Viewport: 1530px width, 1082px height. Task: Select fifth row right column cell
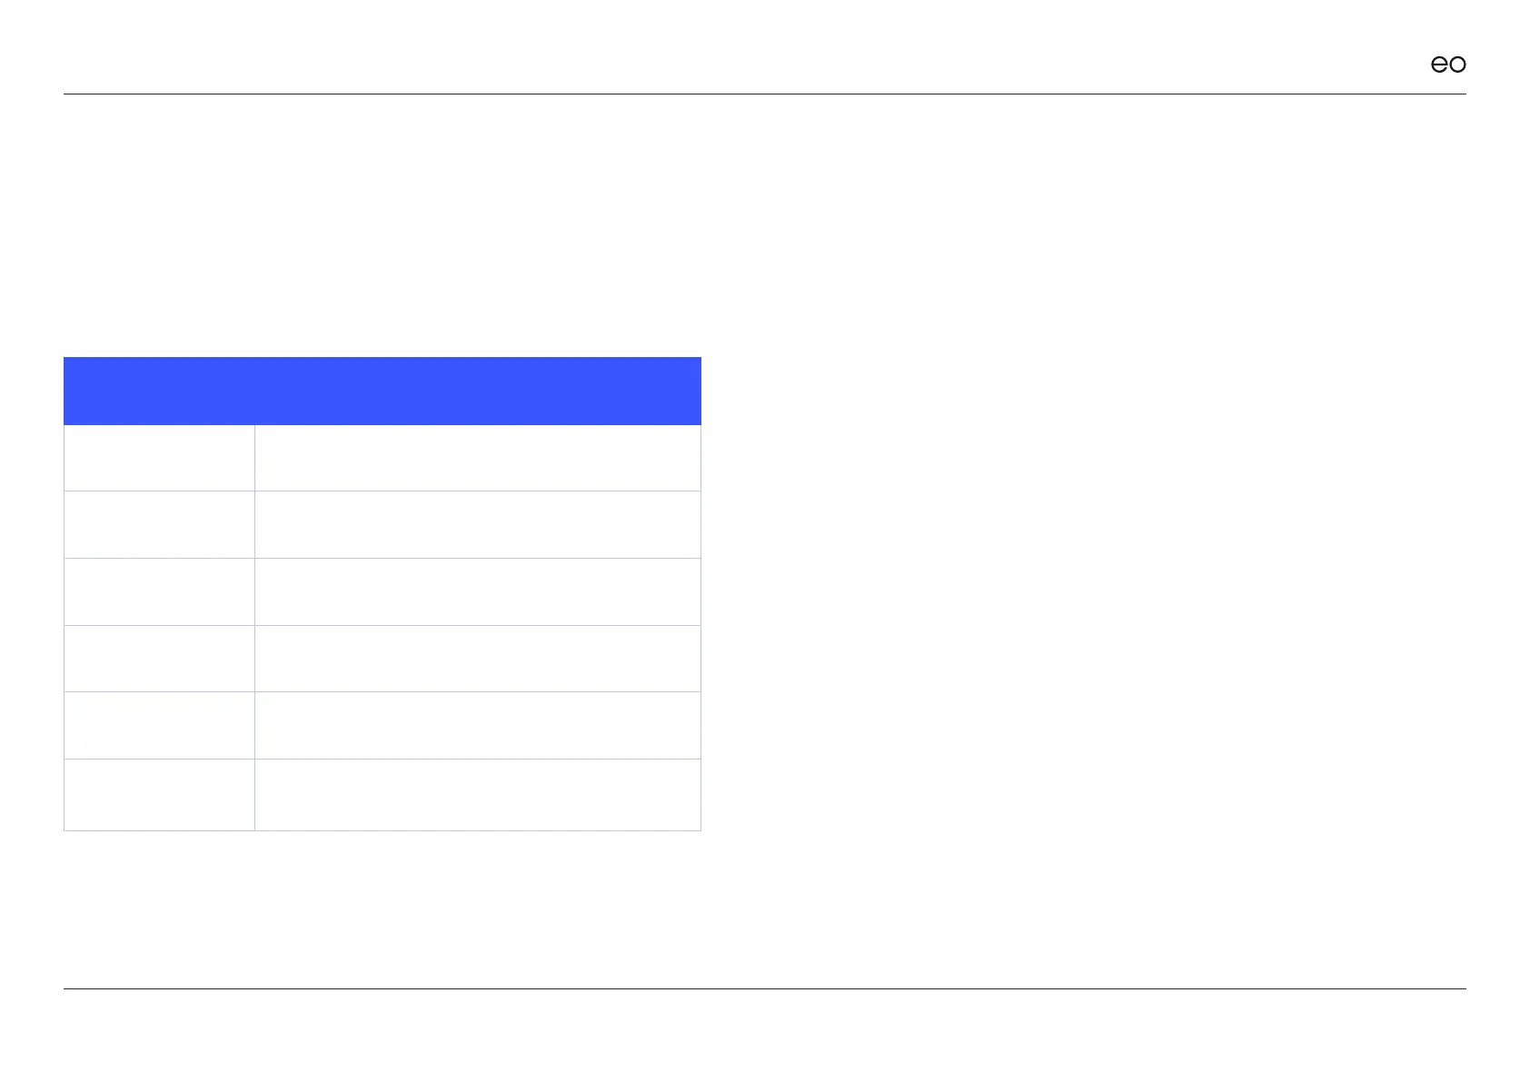[478, 725]
